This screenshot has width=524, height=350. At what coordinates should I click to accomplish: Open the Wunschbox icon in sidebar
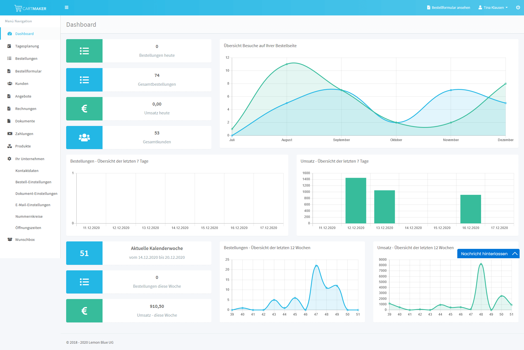10,239
